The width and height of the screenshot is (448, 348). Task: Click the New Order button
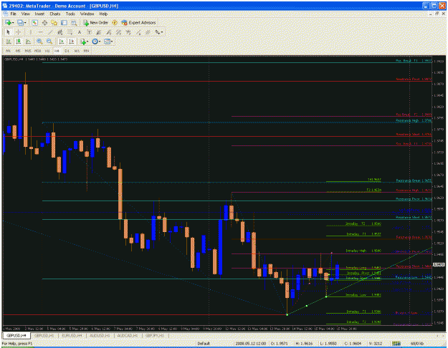(x=96, y=22)
